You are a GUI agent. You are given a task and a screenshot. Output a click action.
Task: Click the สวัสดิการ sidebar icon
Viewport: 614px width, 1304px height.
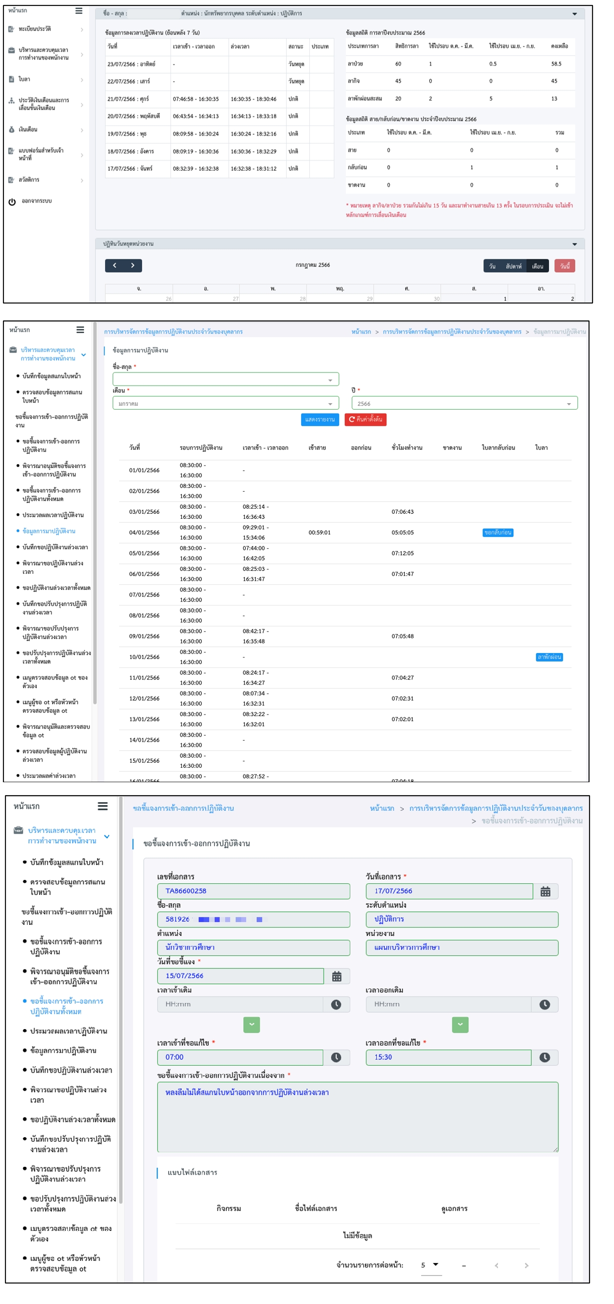(11, 180)
